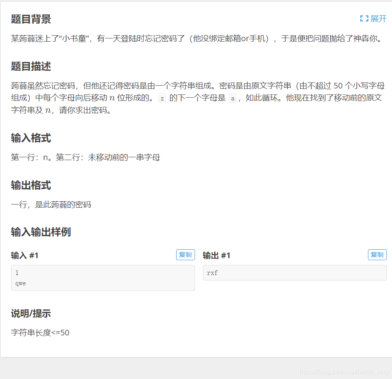Click the inline code badge a

pyautogui.click(x=233, y=98)
